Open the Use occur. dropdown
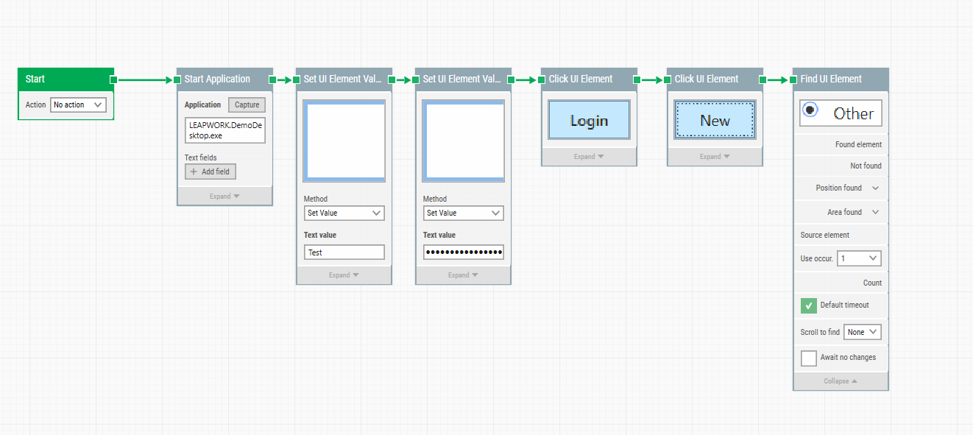Screen dimensions: 973x435 tap(859, 258)
